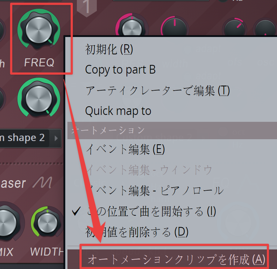Open the custom shape 2 selector
Image resolution: width=277 pixels, height=269 pixels.
24,138
